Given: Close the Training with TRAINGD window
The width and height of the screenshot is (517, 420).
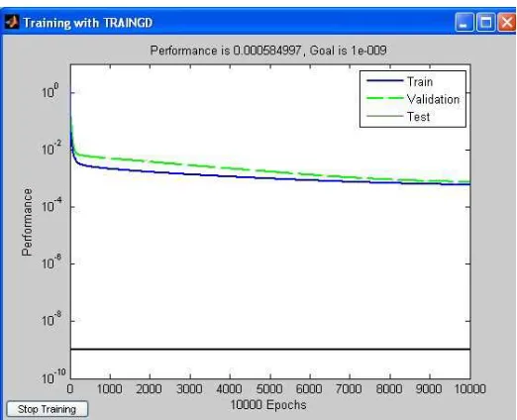Looking at the screenshot, I should click(x=507, y=23).
